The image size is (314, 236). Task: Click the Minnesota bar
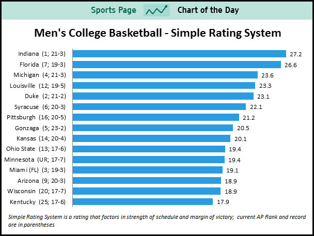[149, 160]
